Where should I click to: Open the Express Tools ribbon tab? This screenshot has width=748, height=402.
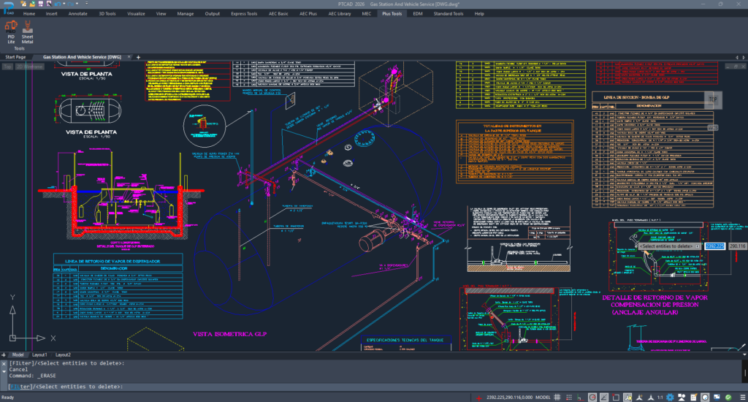[x=243, y=14]
